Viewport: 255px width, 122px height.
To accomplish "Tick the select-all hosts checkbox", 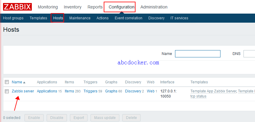I will point(7,82).
